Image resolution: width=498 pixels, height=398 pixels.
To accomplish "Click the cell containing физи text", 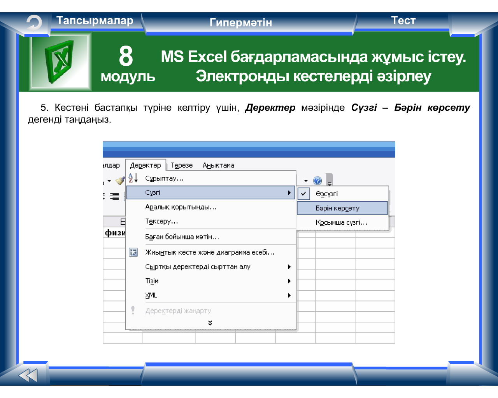I will (114, 232).
